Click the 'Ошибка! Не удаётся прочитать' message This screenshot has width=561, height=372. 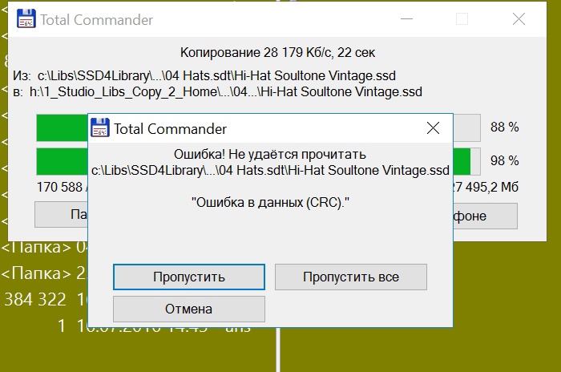tap(270, 154)
